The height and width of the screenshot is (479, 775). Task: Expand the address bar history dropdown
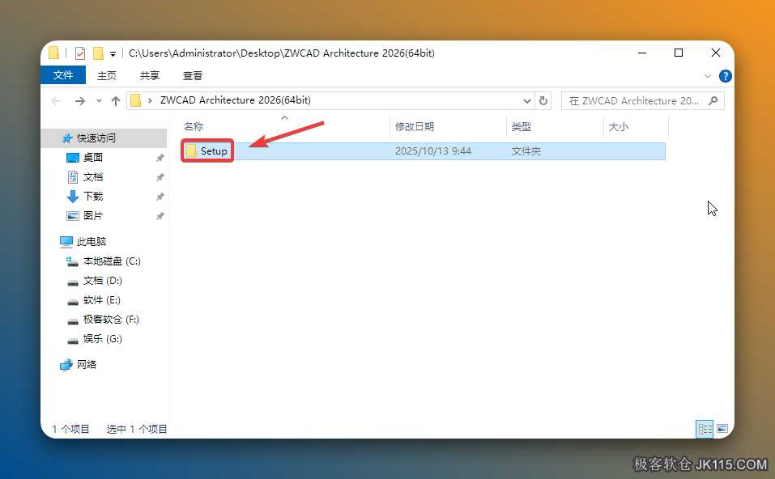coord(527,101)
